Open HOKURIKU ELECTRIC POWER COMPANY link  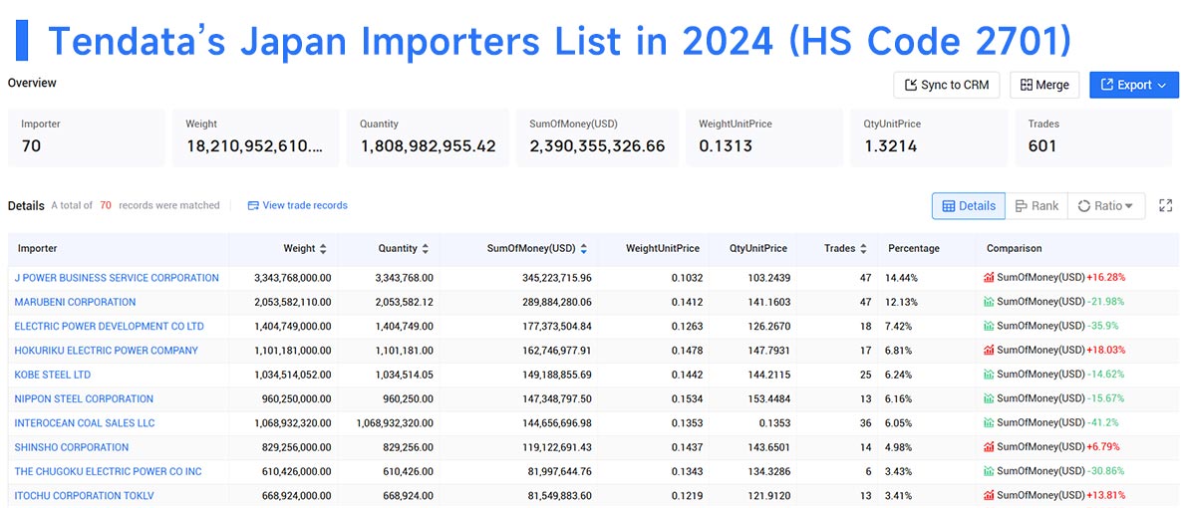pyautogui.click(x=106, y=350)
